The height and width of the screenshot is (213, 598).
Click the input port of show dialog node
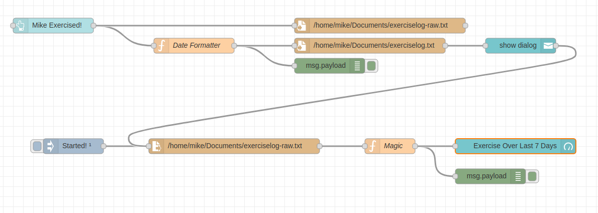click(485, 46)
